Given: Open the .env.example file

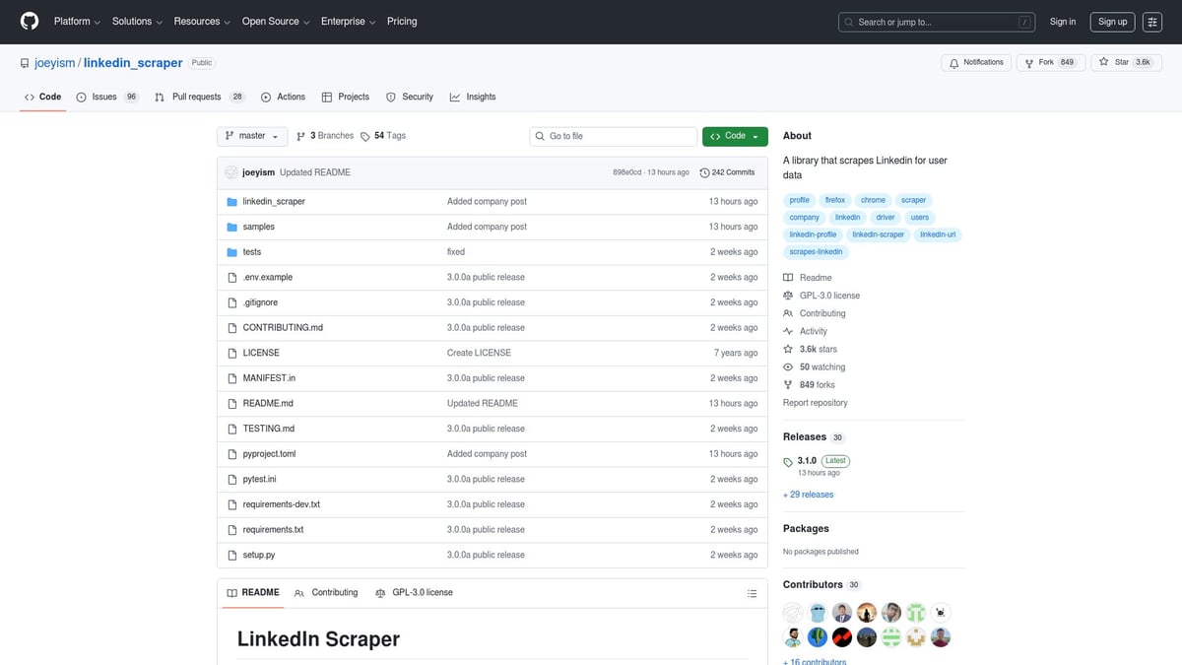Looking at the screenshot, I should click(x=268, y=277).
